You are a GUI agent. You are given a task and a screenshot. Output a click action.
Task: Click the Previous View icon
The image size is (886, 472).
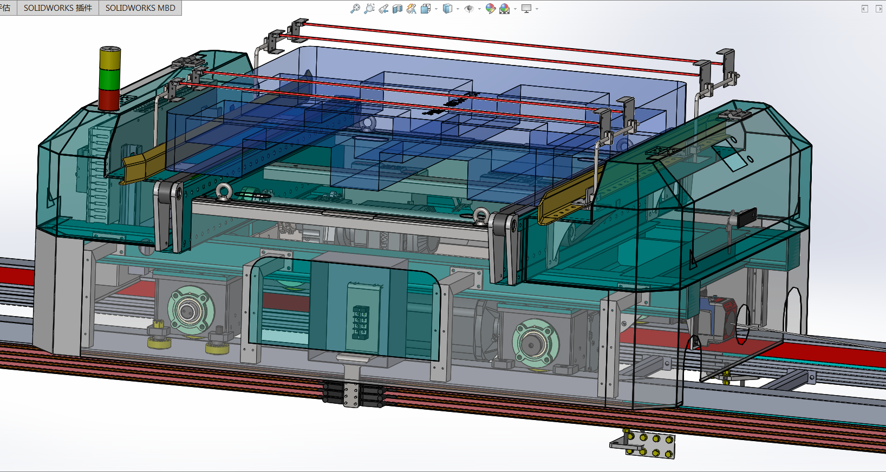(383, 9)
